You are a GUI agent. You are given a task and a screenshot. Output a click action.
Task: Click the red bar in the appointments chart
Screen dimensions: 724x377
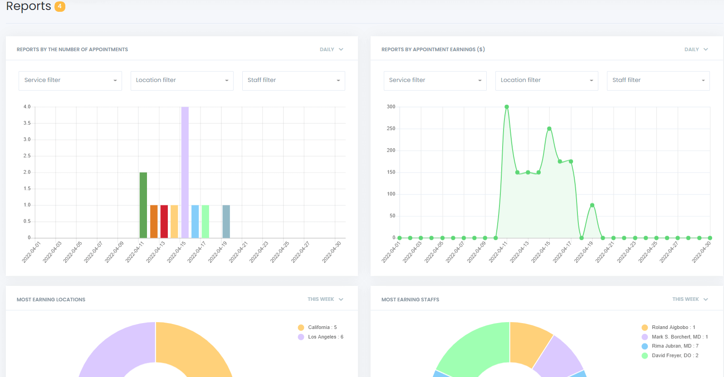(164, 222)
